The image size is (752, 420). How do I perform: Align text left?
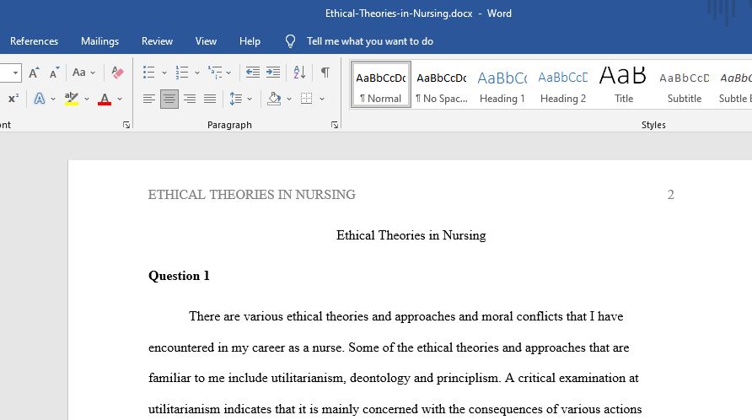coord(149,99)
